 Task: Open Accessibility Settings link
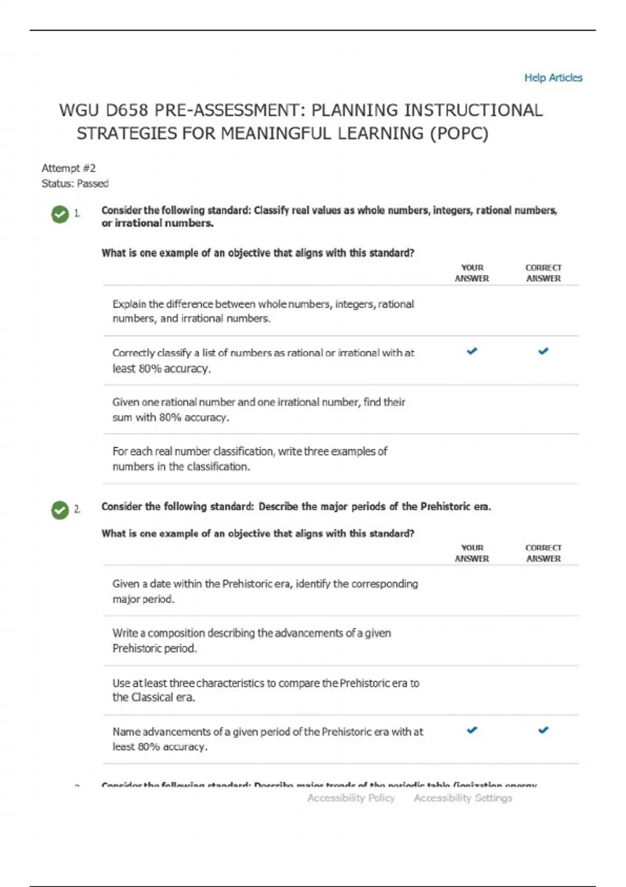pyautogui.click(x=463, y=798)
